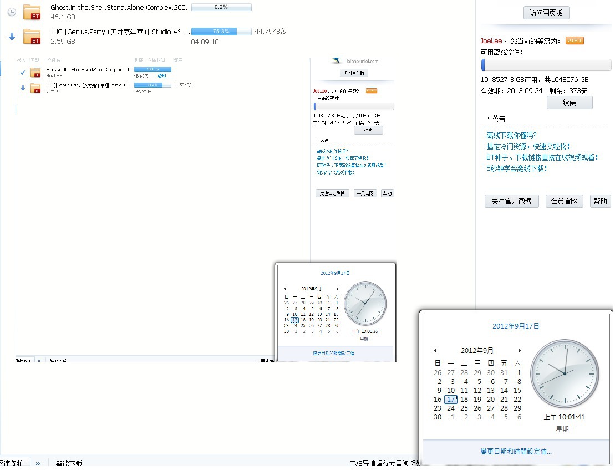Viewport: 615px width, 476px height.
Task: Select September 21 in the large calendar
Action: [504, 399]
